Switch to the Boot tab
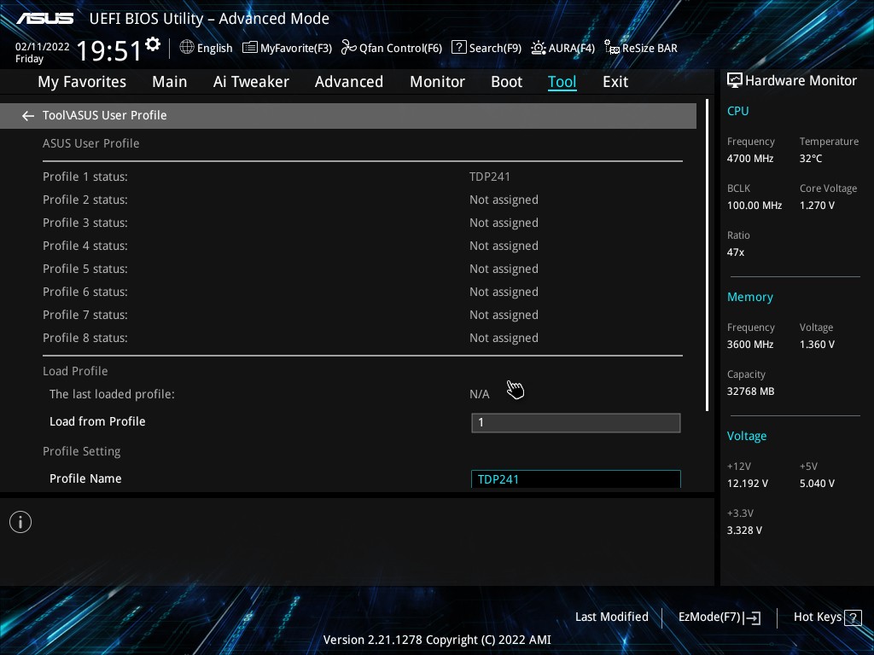 pyautogui.click(x=507, y=82)
